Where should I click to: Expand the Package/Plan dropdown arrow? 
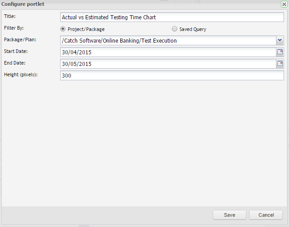[x=280, y=40]
